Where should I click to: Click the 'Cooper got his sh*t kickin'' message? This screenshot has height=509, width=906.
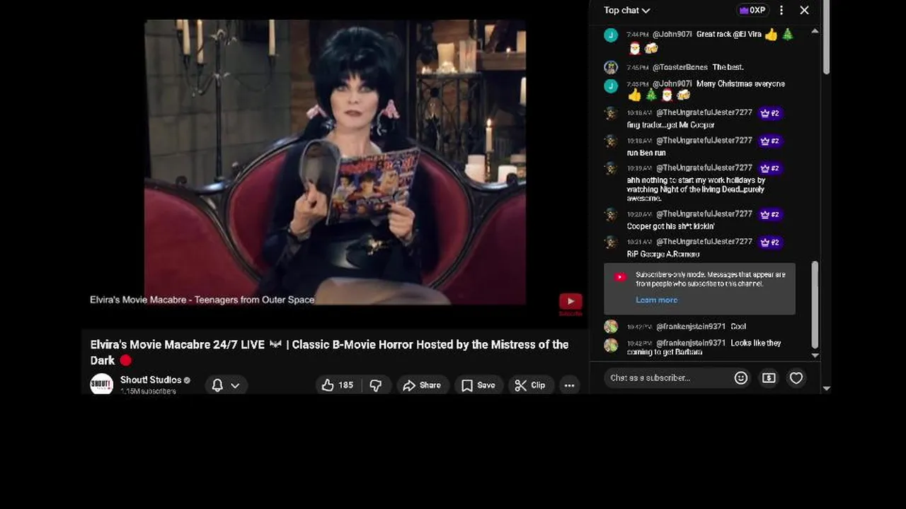tap(670, 226)
